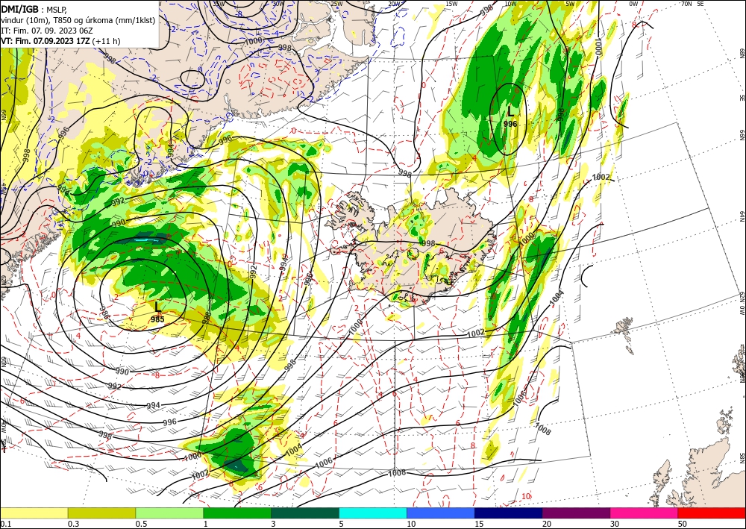Click the cyan 5–10 mm legend swatch
This screenshot has width=746, height=529.
(373, 513)
